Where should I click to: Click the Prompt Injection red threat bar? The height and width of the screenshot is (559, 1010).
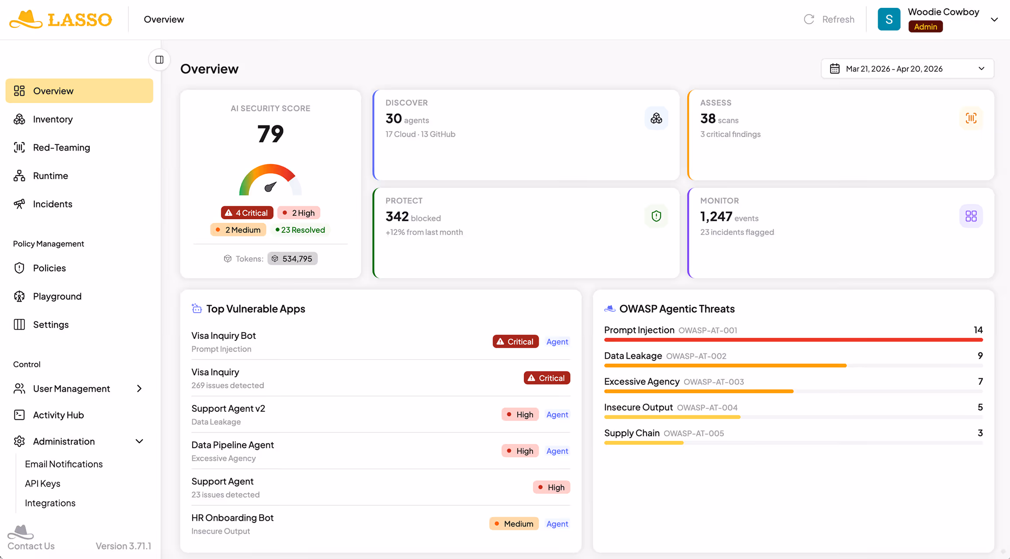(793, 340)
